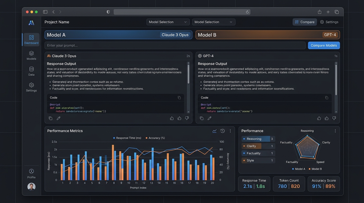Toggle the Accuracy (%) legend series
This screenshot has width=364, height=203.
155,138
